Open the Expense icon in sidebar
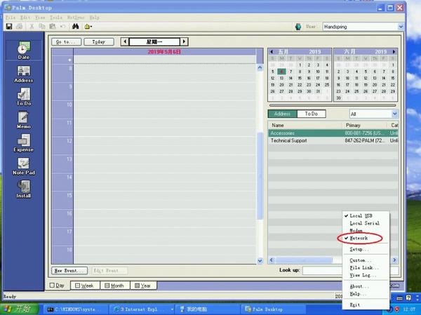 point(23,143)
